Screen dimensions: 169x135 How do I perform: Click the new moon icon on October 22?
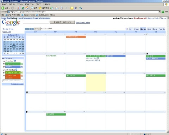pyautogui.click(x=27, y=92)
